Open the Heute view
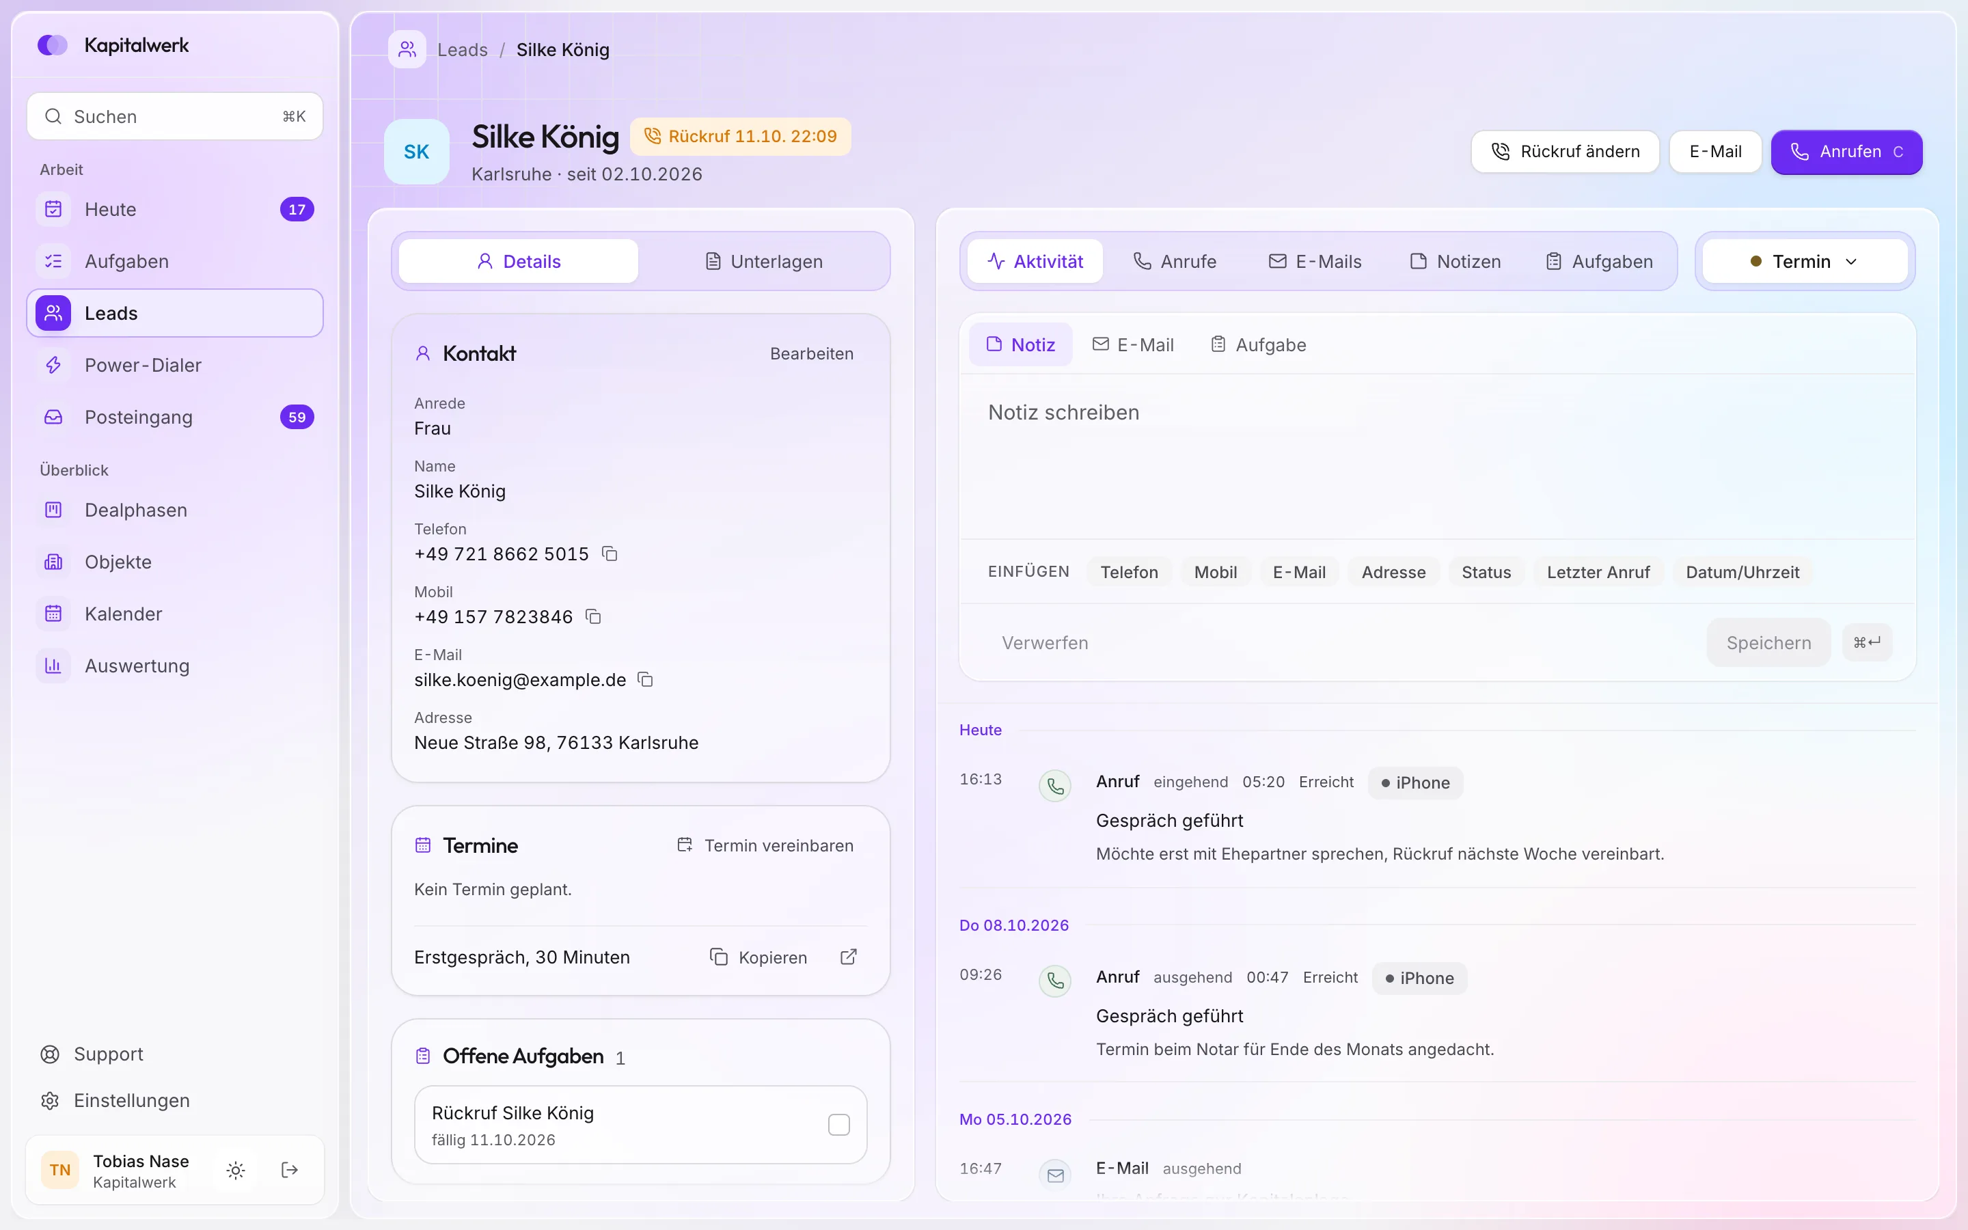This screenshot has width=1968, height=1230. coord(175,209)
